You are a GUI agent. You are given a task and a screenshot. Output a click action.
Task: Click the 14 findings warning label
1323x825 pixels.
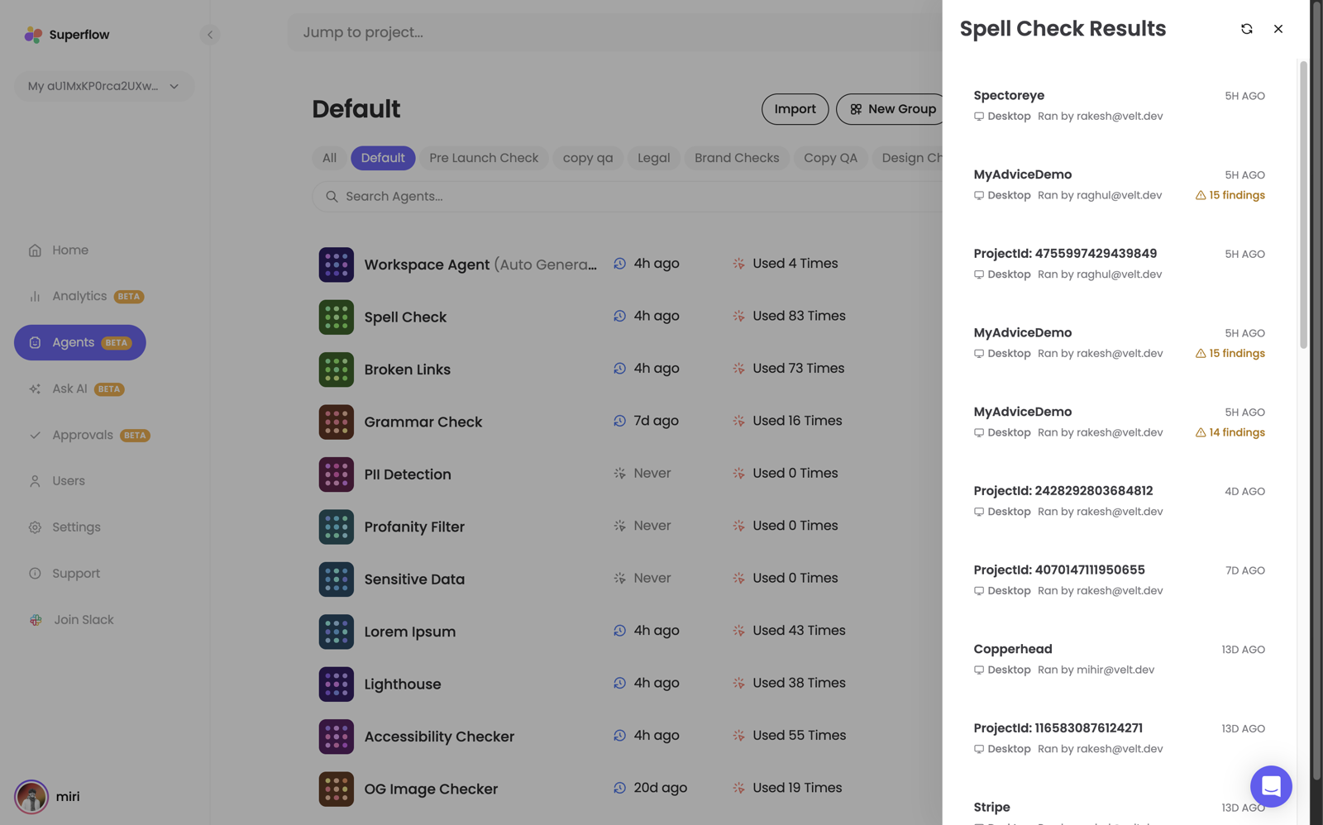pyautogui.click(x=1230, y=433)
